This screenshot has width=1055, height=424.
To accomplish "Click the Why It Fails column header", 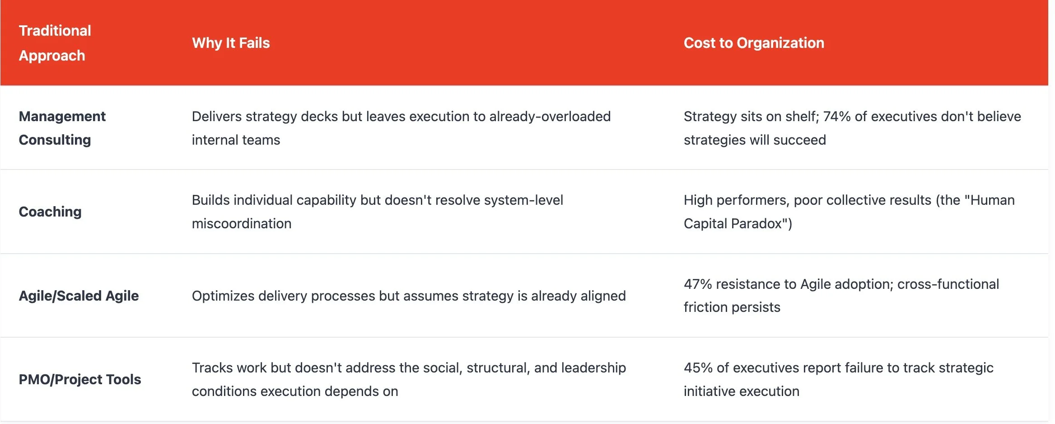I will [x=231, y=43].
